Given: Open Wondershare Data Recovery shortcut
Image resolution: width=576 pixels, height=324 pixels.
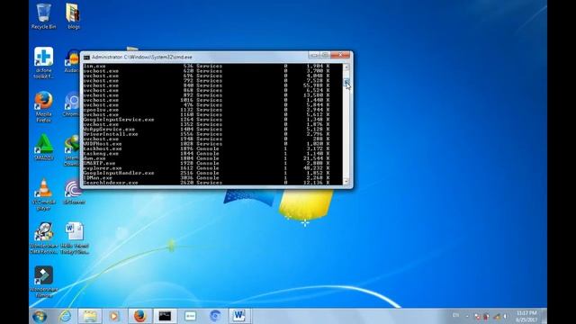Looking at the screenshot, I should click(x=44, y=238).
